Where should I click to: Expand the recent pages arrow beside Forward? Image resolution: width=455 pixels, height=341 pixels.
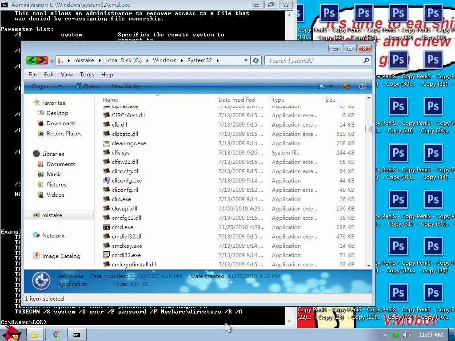(52, 61)
